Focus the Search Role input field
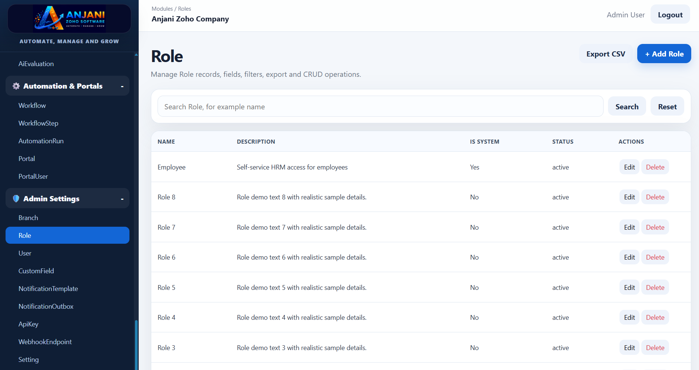The height and width of the screenshot is (370, 699). point(380,107)
